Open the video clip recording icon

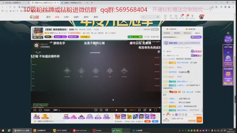pyautogui.click(x=96, y=110)
